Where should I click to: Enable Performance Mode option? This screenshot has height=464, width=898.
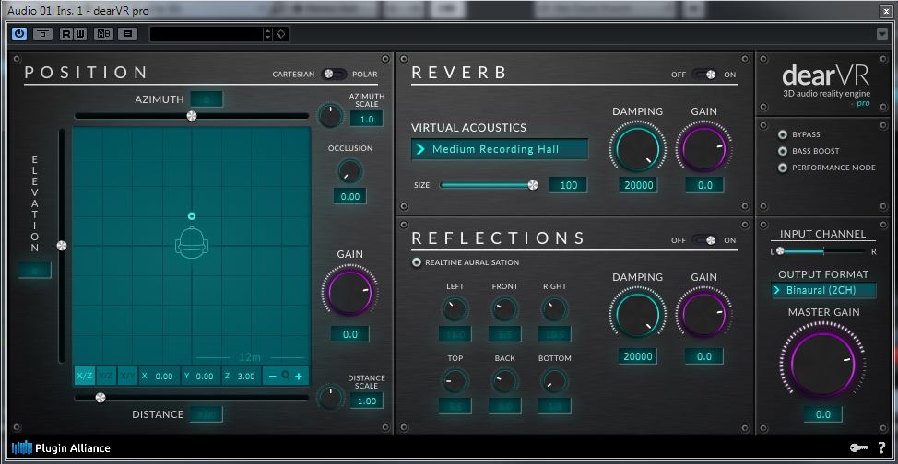point(783,168)
